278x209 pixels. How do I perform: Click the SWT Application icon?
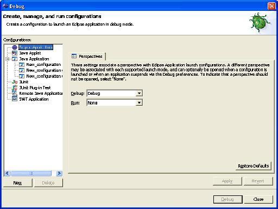pos(15,99)
